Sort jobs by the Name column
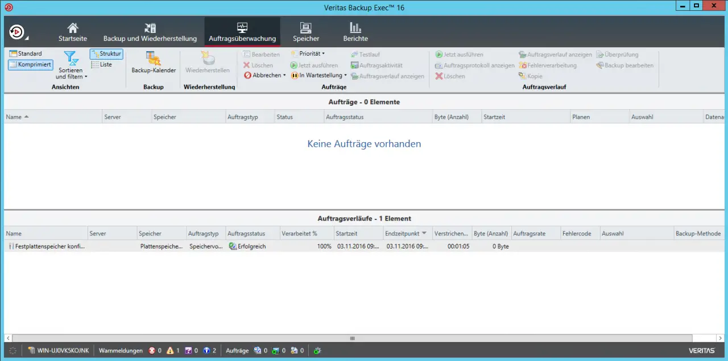Viewport: 728px width, 361px height. 53,117
